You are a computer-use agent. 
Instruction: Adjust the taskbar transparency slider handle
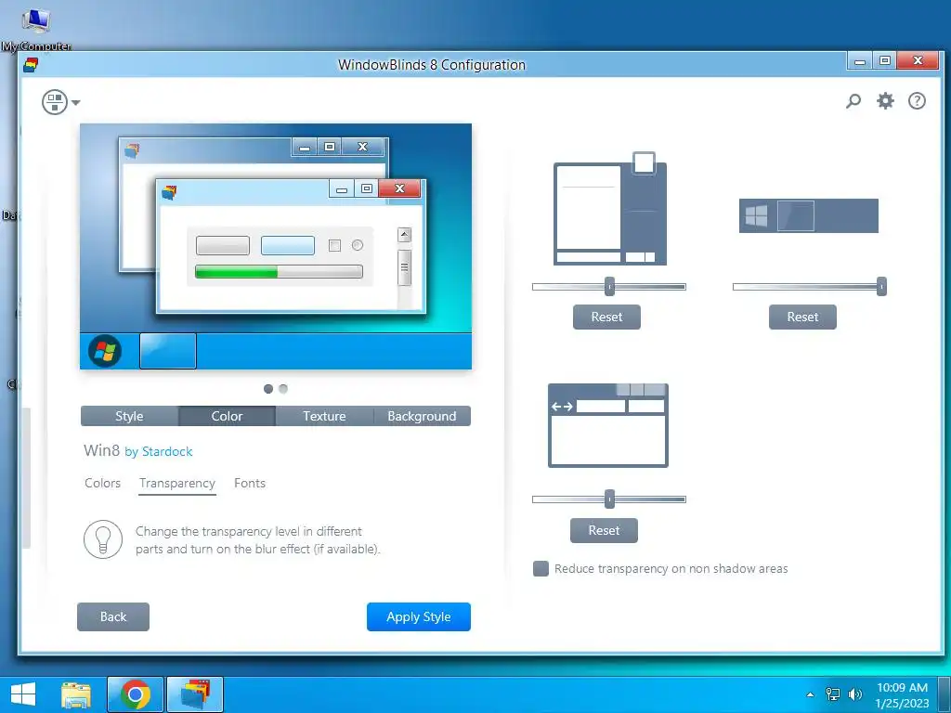(882, 287)
